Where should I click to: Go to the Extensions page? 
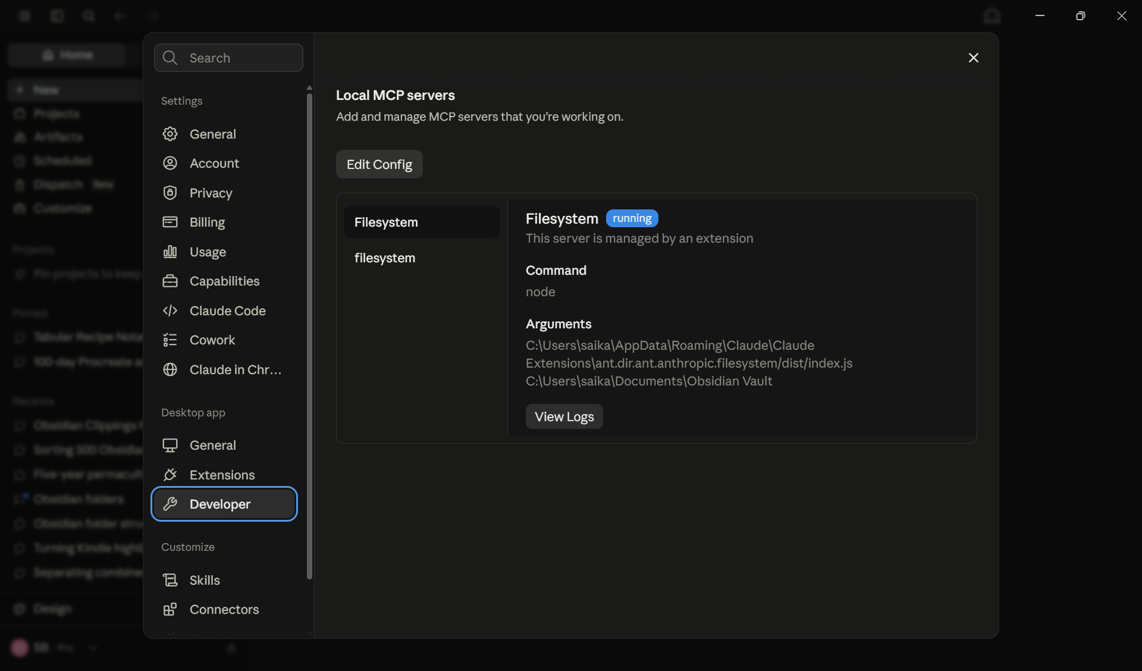point(224,475)
